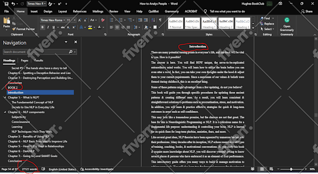This screenshot has height=174, width=318.
Task: Switch to Read Mode view
Action: click(x=253, y=169)
